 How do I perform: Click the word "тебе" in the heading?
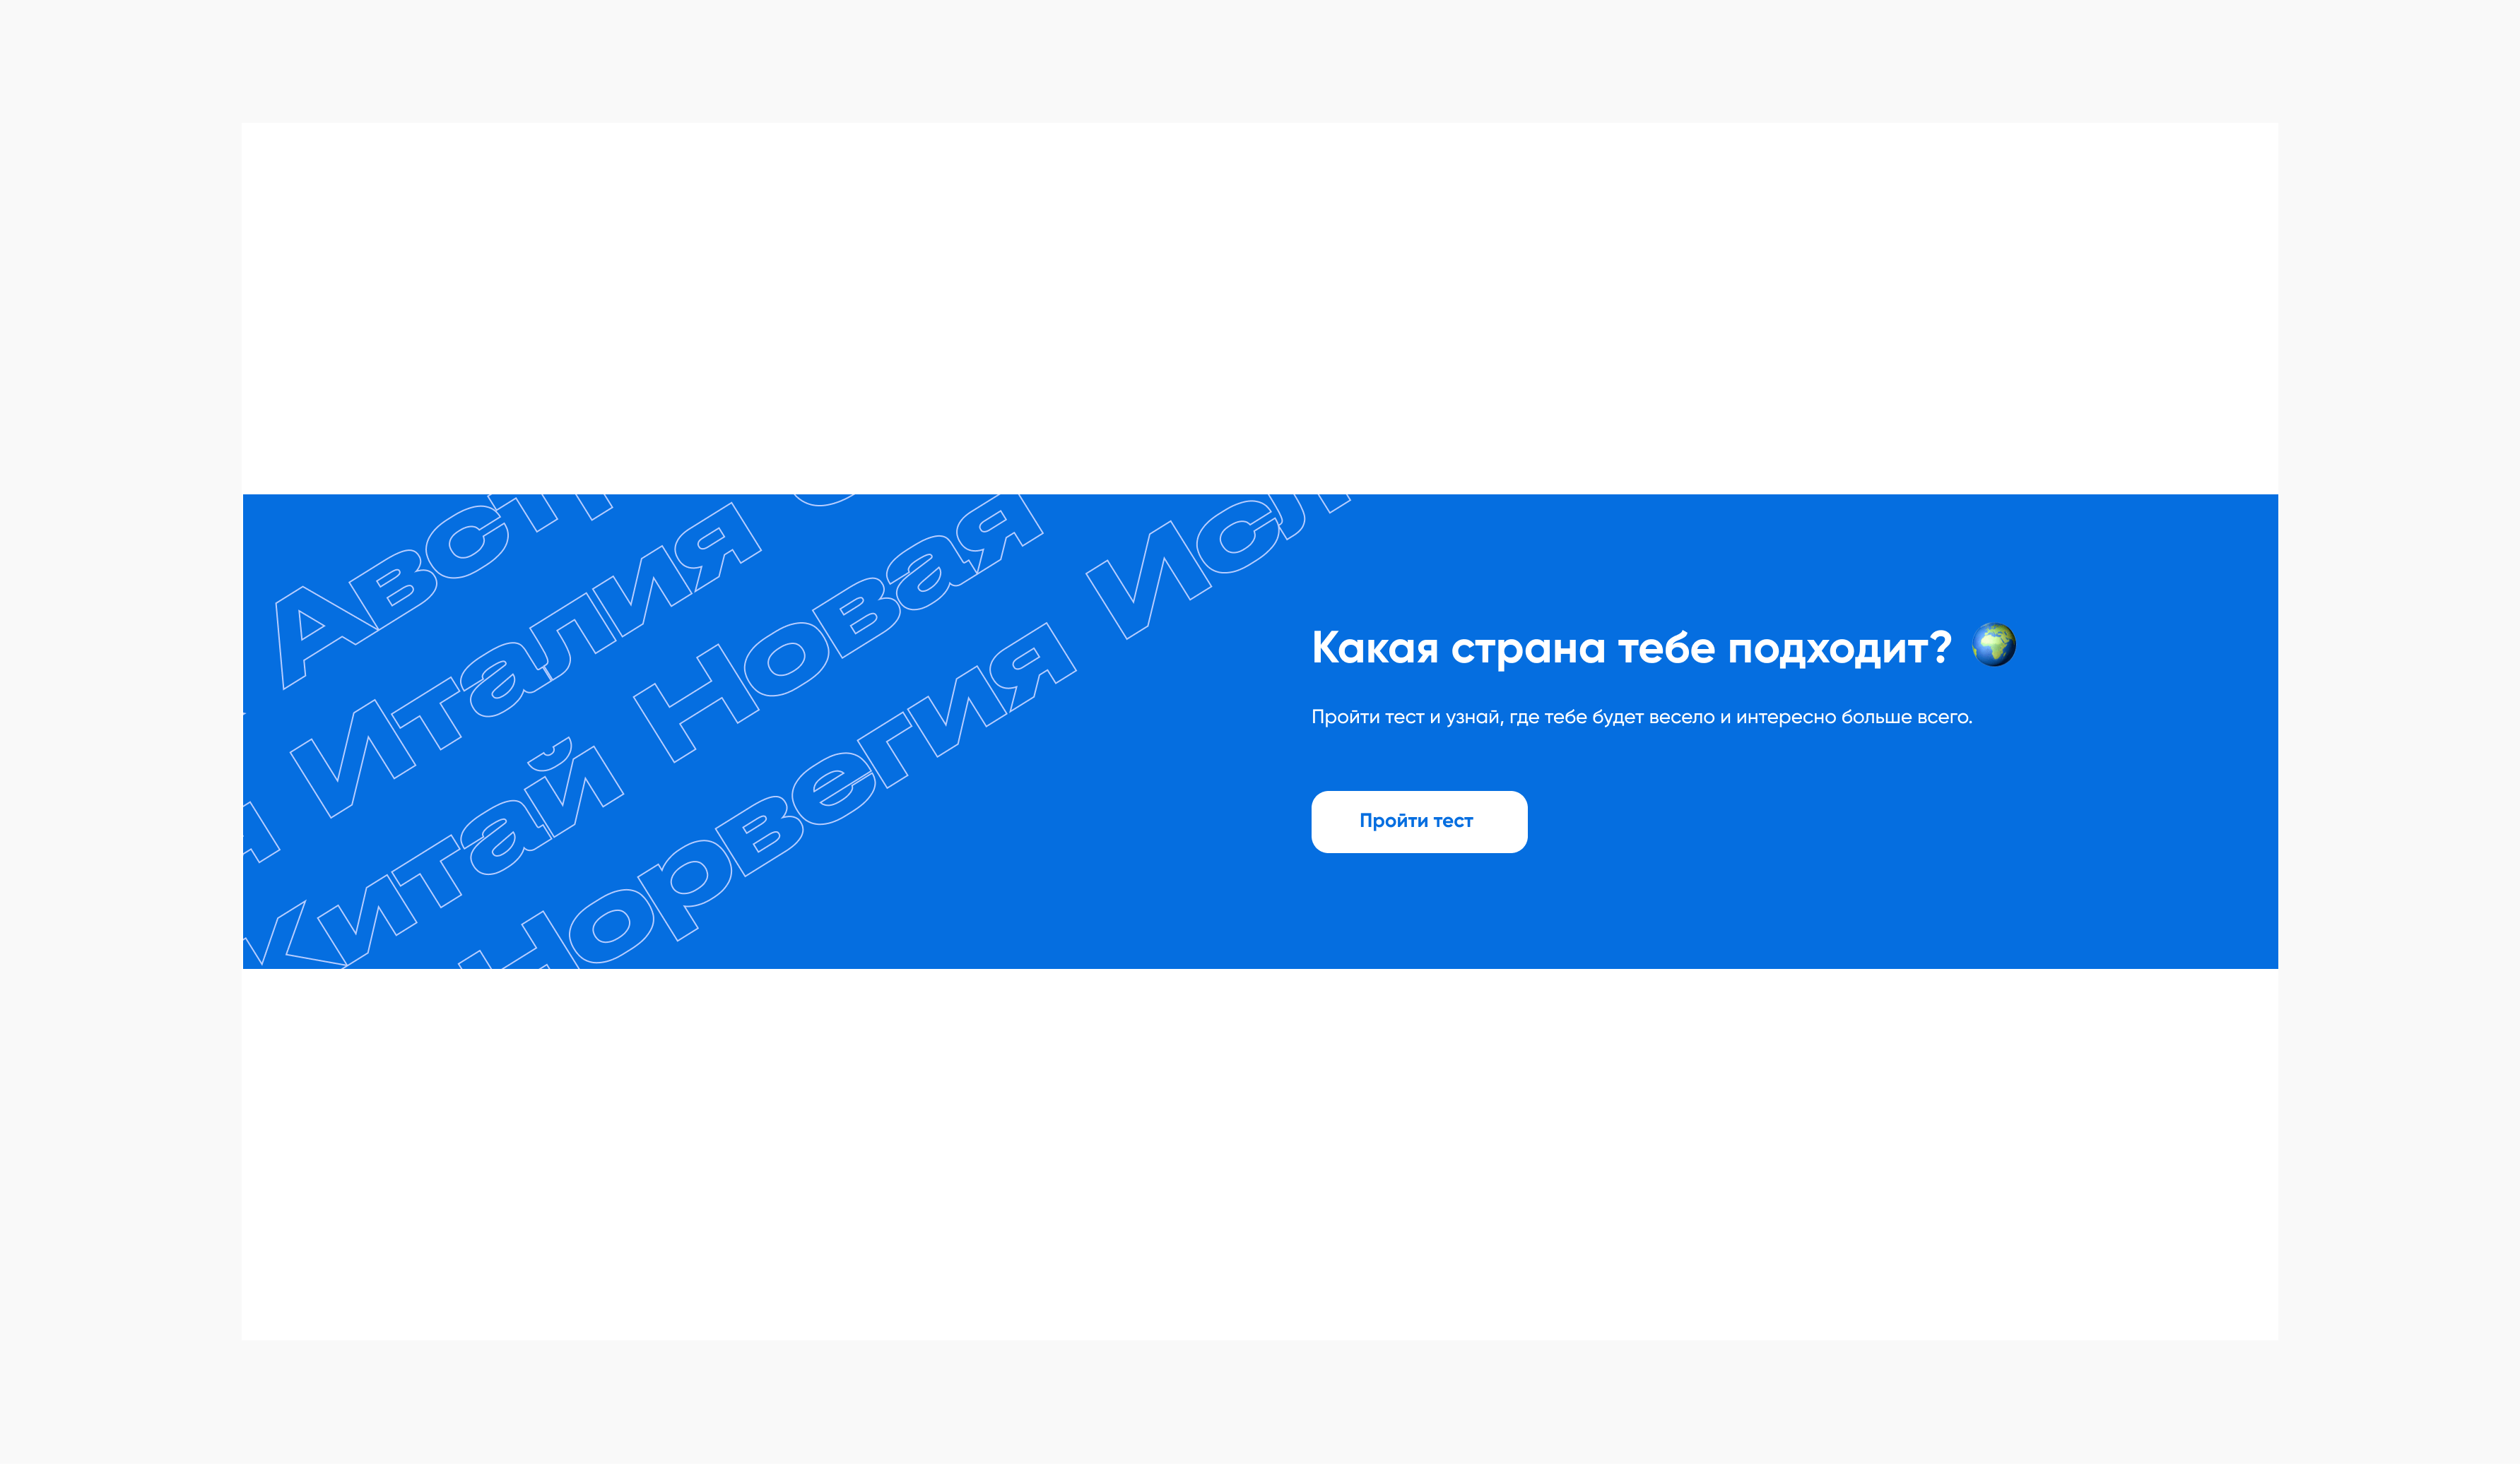pyautogui.click(x=1666, y=648)
